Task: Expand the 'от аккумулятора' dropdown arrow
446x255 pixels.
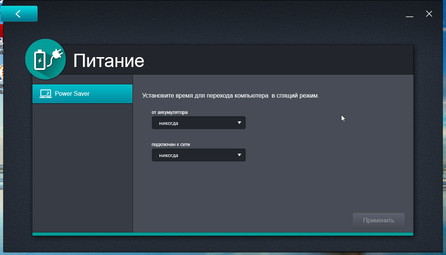Action: coord(239,123)
